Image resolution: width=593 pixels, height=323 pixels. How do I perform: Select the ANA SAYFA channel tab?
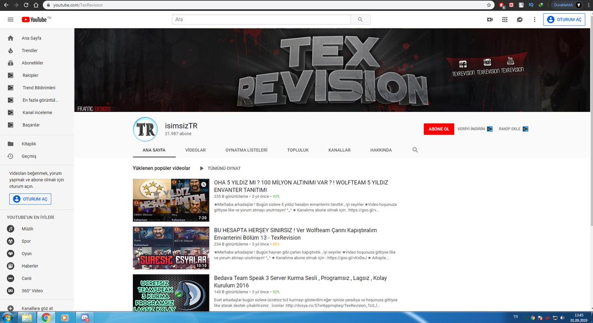pyautogui.click(x=154, y=150)
